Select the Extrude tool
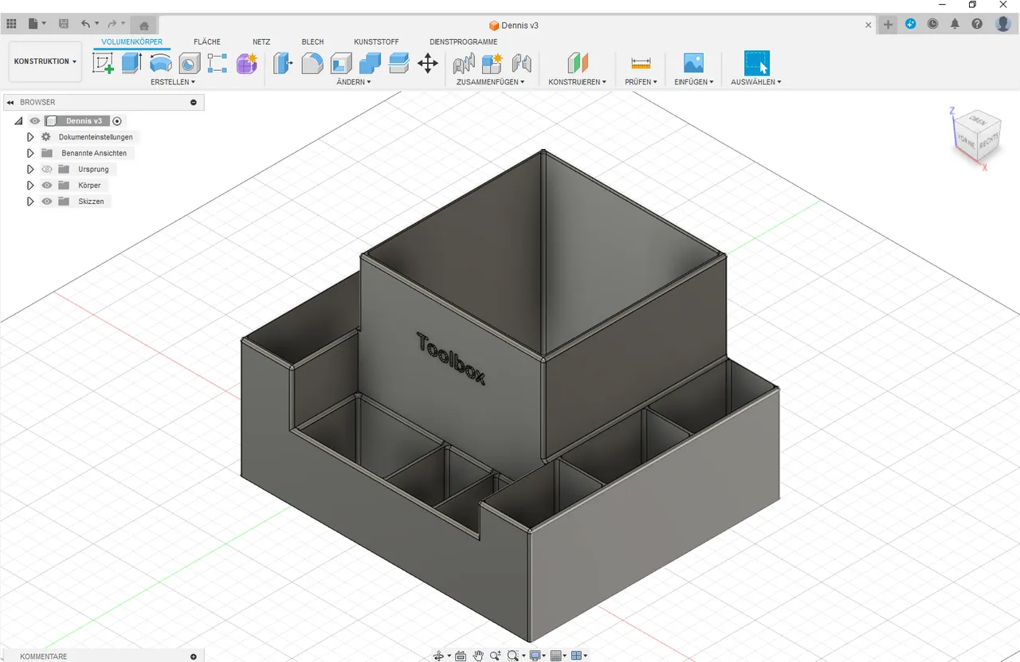The height and width of the screenshot is (662, 1020). [131, 62]
